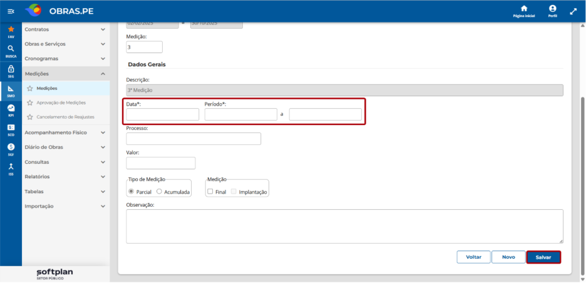Open the SCO module icon
This screenshot has height=283, width=586.
tap(11, 130)
